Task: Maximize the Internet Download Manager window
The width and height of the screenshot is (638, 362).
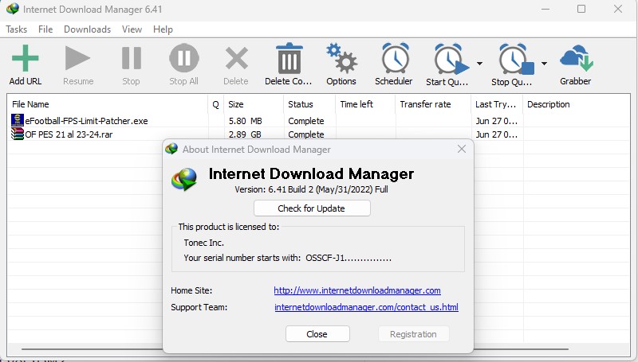Action: (581, 9)
